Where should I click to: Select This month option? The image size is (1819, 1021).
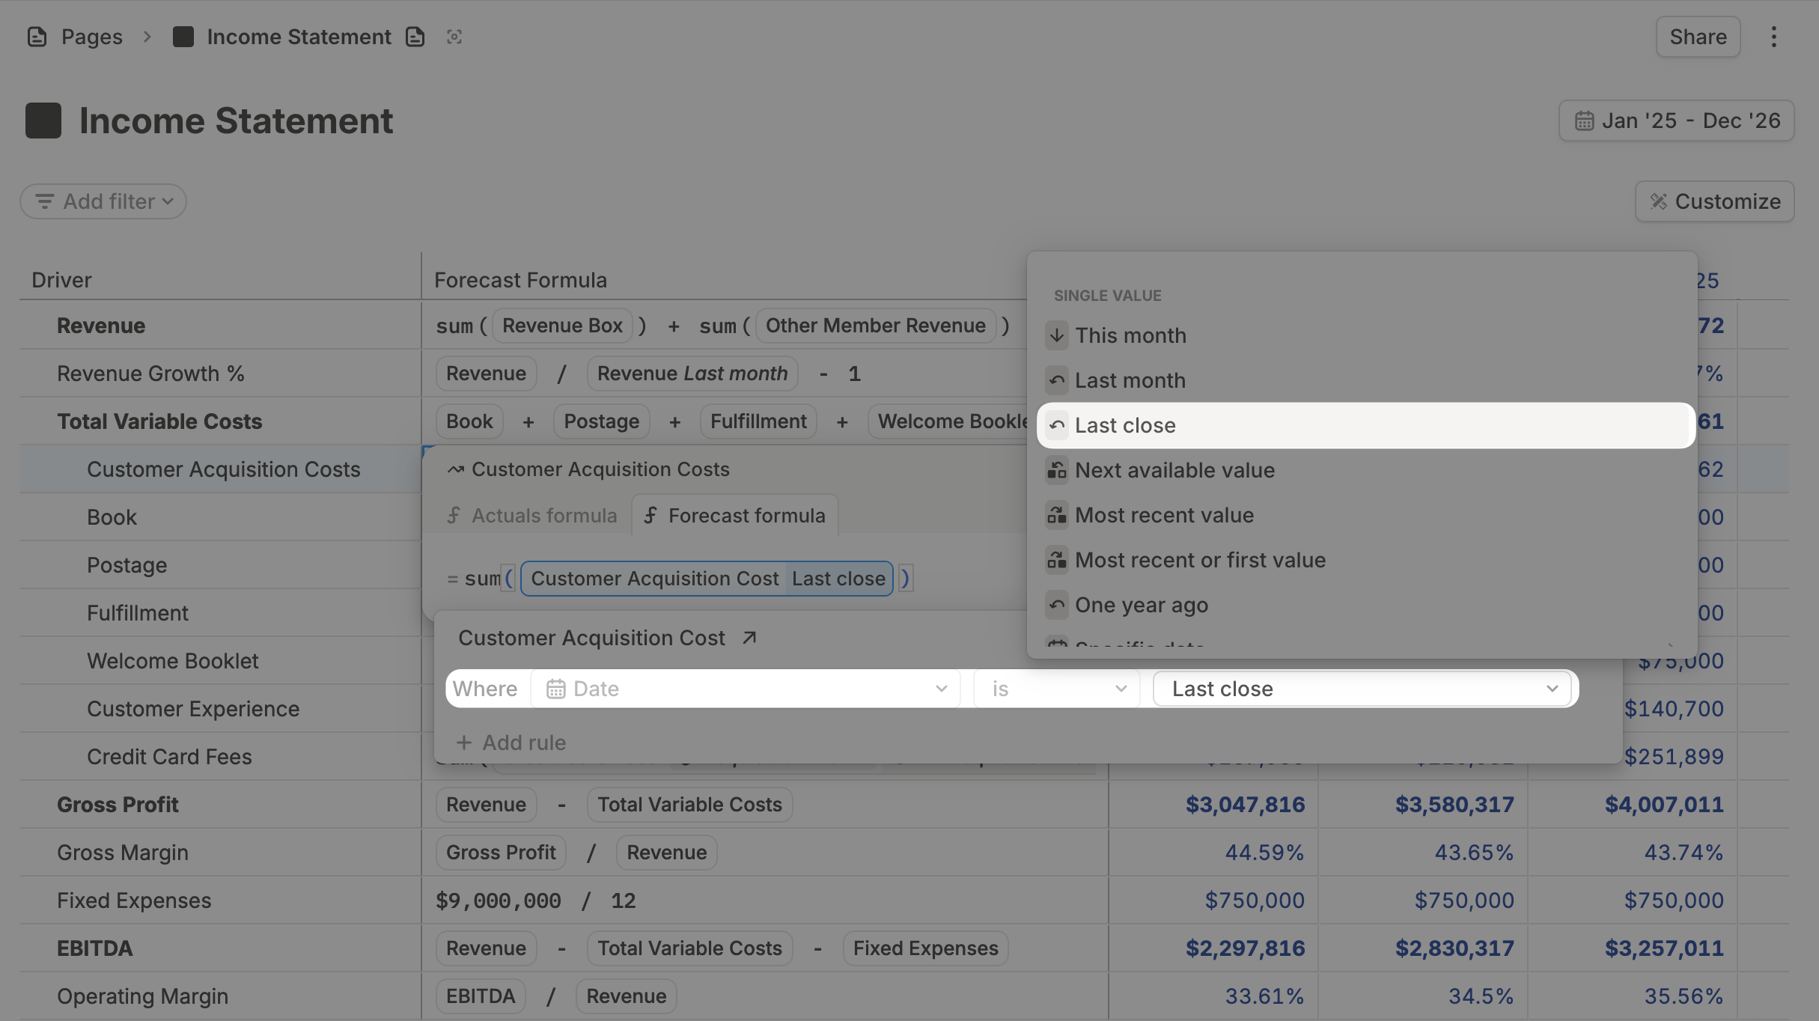click(x=1130, y=335)
